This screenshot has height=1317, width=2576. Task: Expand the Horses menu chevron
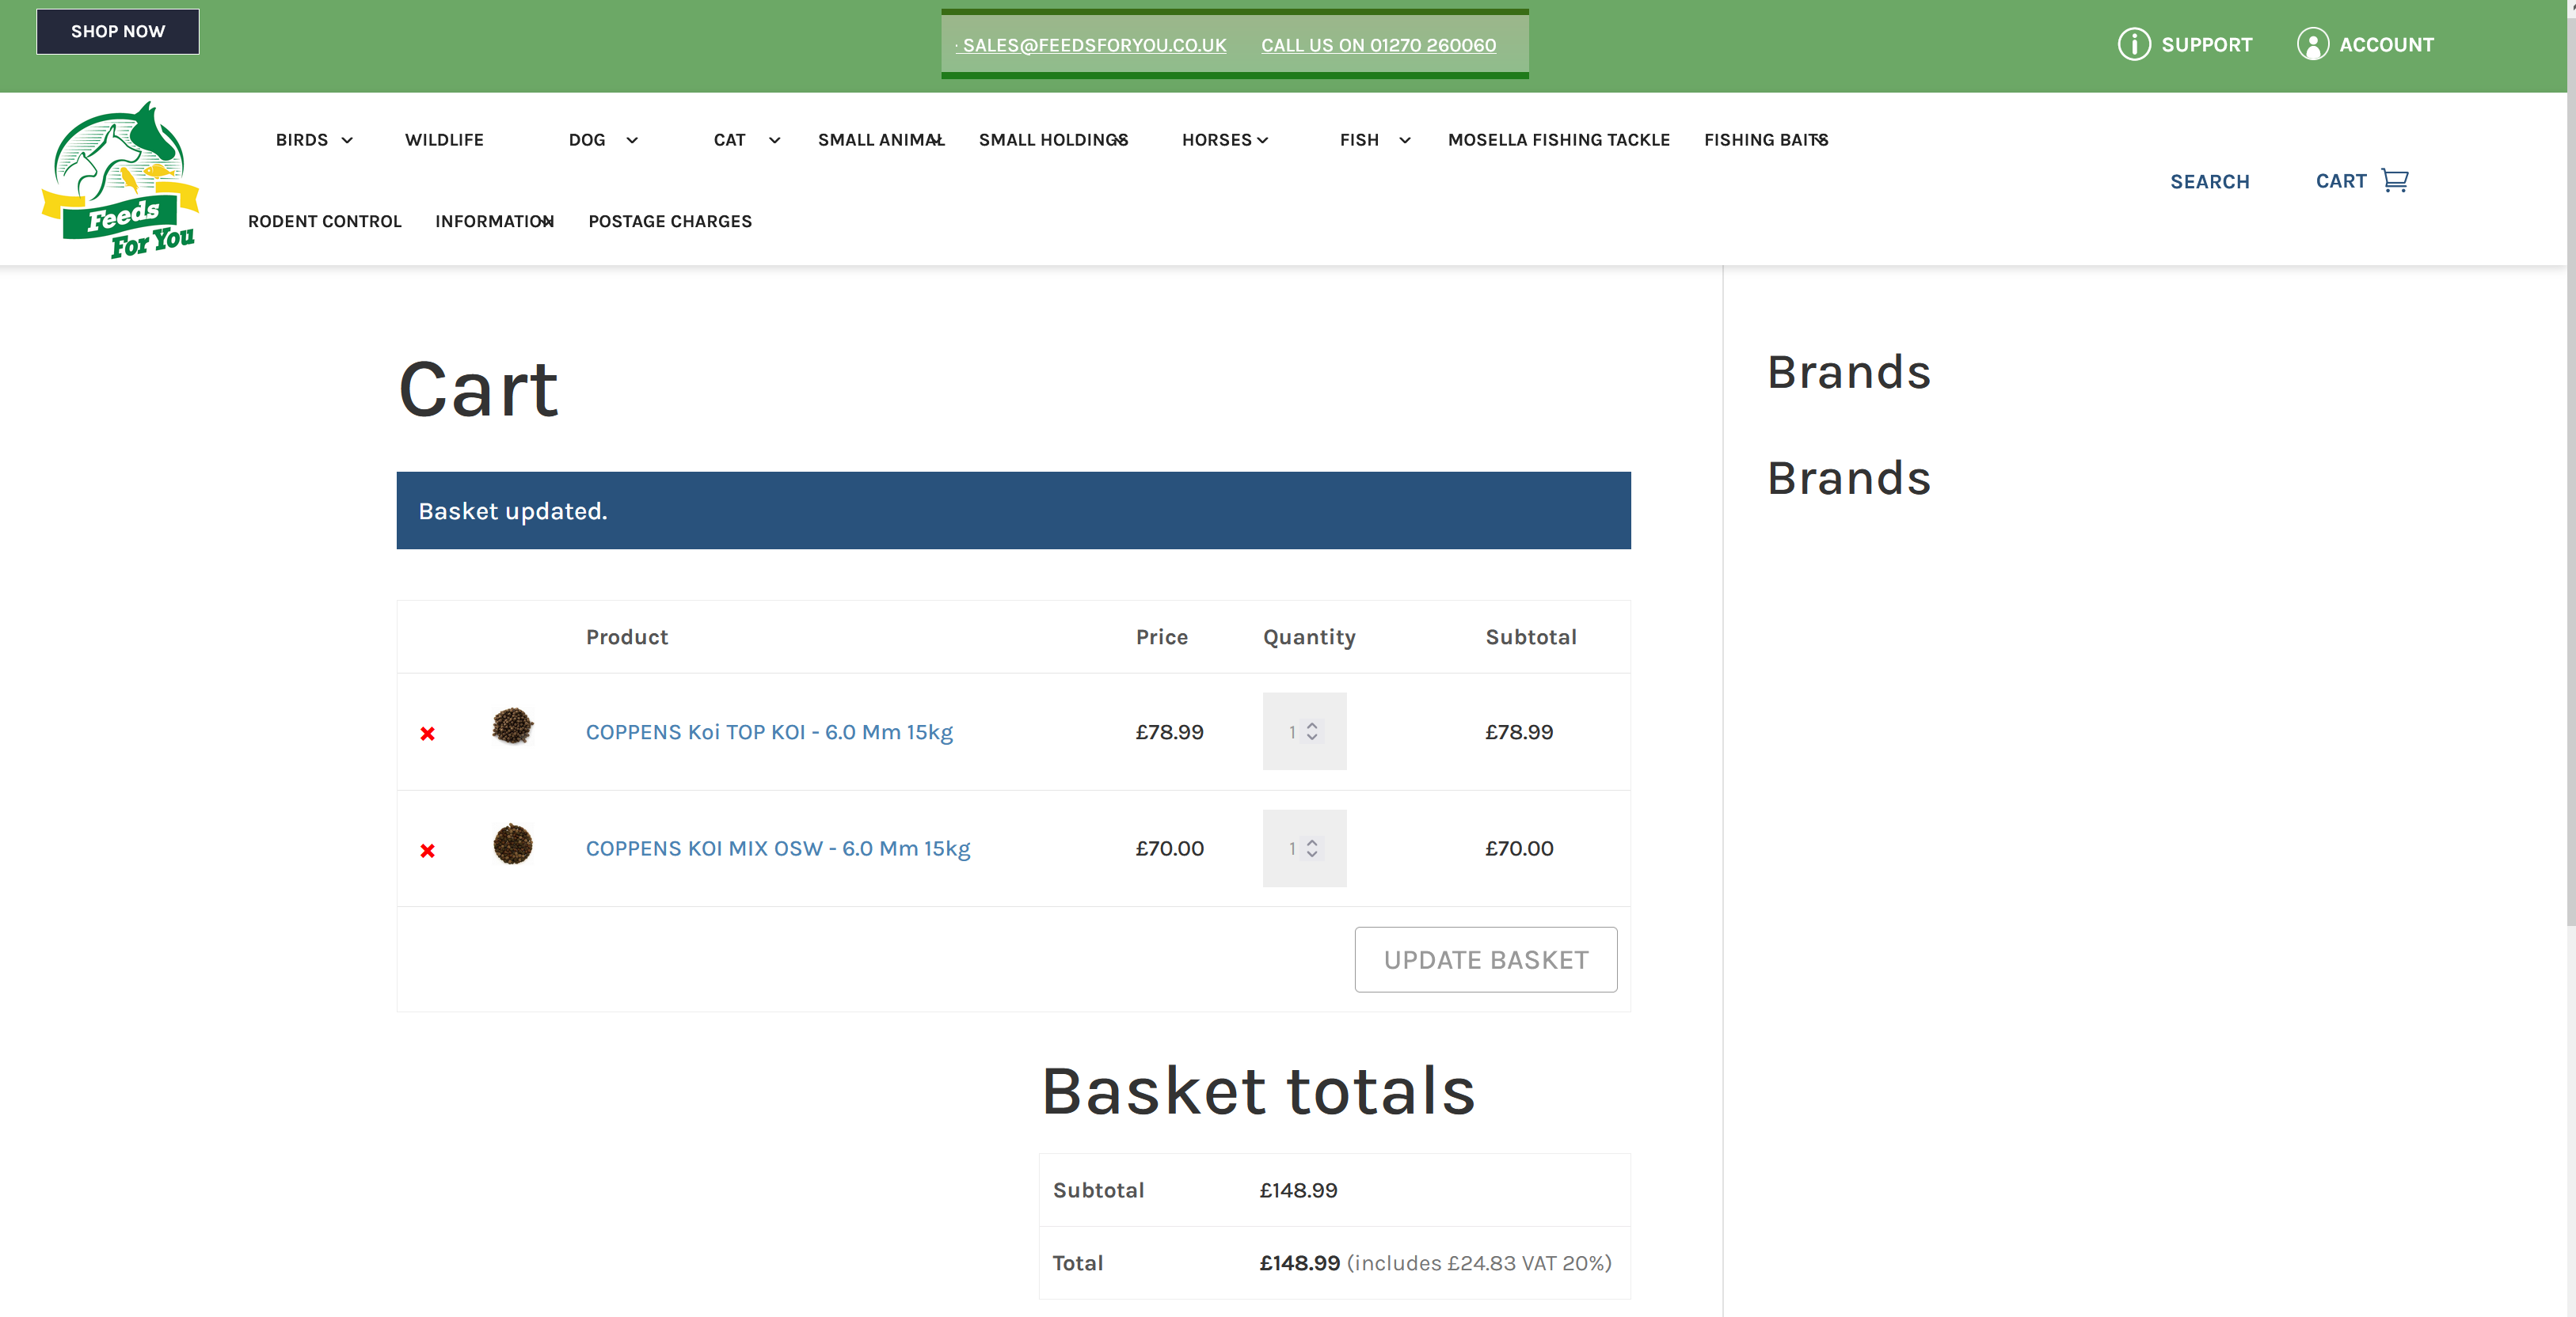pos(1262,141)
